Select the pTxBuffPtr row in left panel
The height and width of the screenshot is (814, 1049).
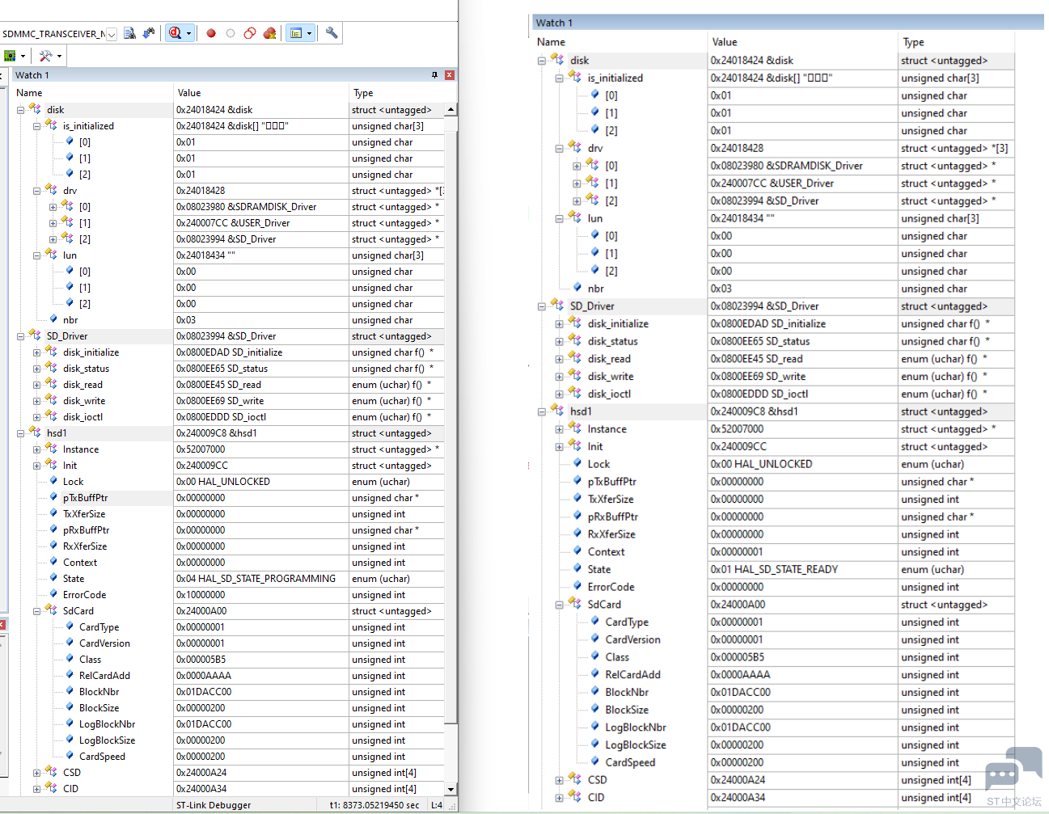pyautogui.click(x=229, y=498)
